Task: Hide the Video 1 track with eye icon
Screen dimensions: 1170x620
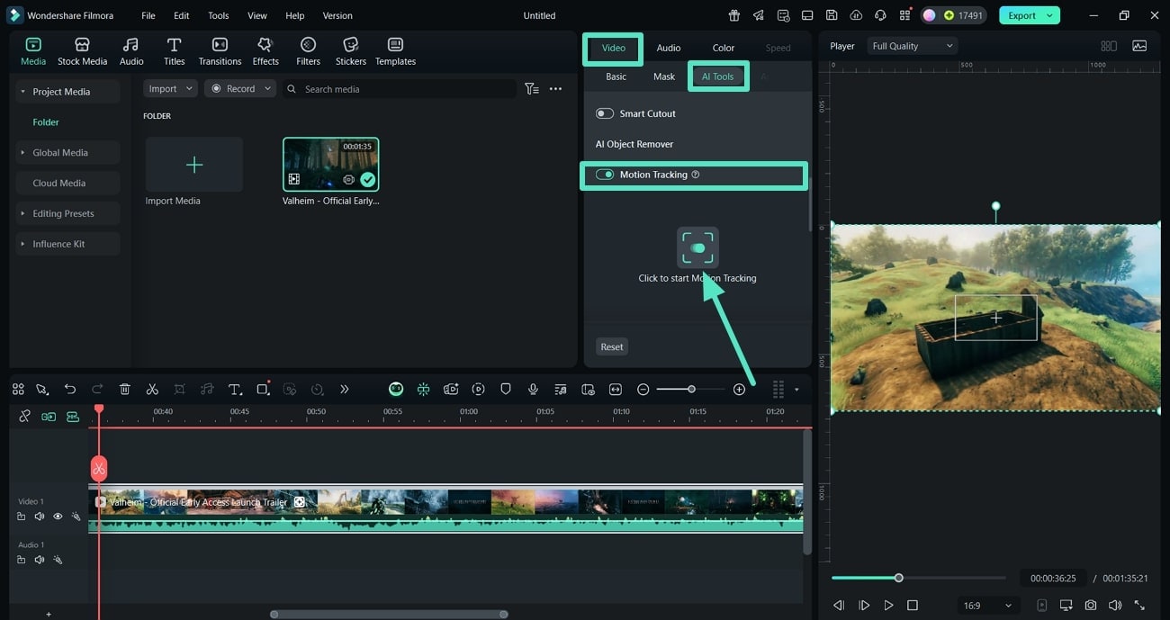Action: pyautogui.click(x=58, y=517)
